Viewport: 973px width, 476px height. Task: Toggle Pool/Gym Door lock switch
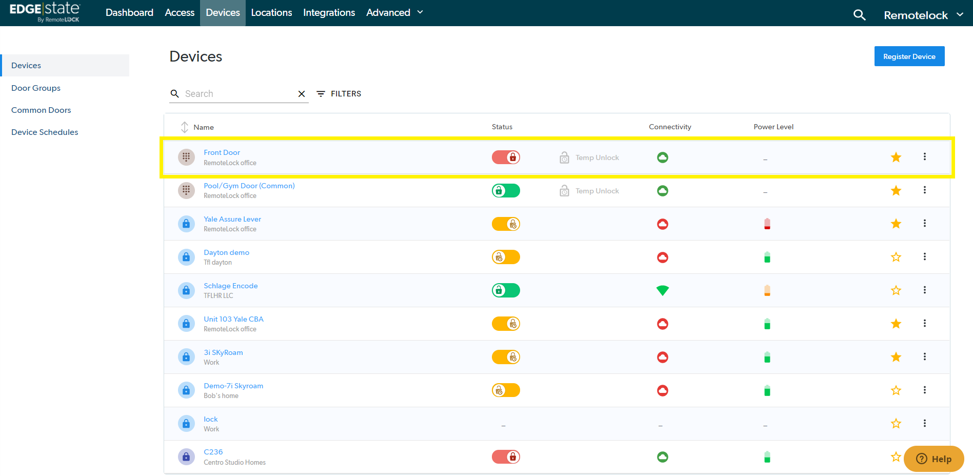pyautogui.click(x=506, y=191)
